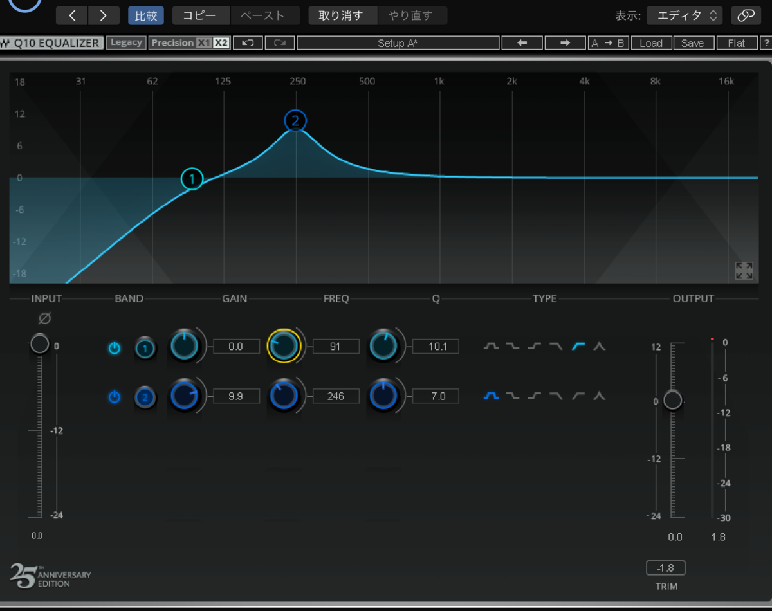
Task: Click the output fader value 0.0
Action: pos(675,537)
